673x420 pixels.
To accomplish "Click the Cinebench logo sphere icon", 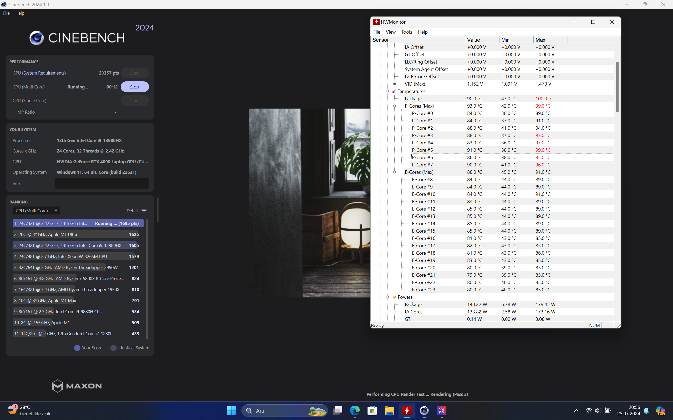I will [x=37, y=38].
